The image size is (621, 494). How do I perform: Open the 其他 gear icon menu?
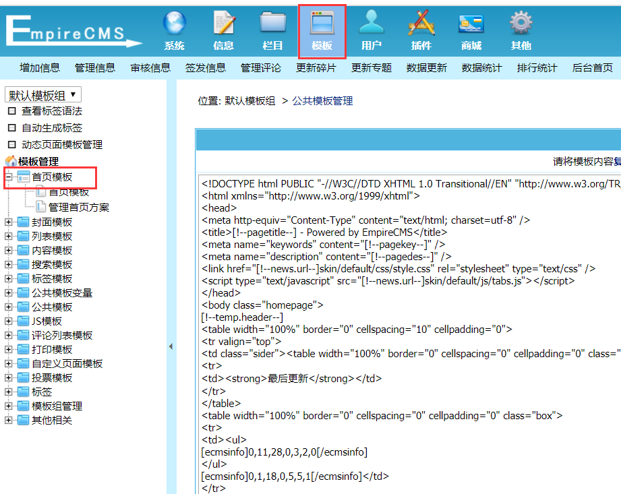521,31
